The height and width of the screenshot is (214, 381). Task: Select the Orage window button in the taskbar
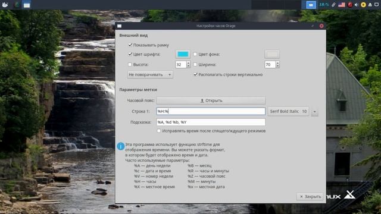[27, 5]
